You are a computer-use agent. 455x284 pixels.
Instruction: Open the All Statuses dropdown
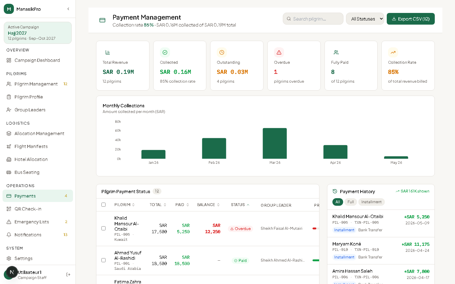(365, 19)
